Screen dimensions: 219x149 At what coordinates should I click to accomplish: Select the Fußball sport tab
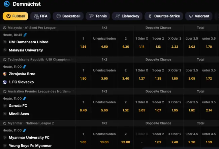click(x=15, y=16)
